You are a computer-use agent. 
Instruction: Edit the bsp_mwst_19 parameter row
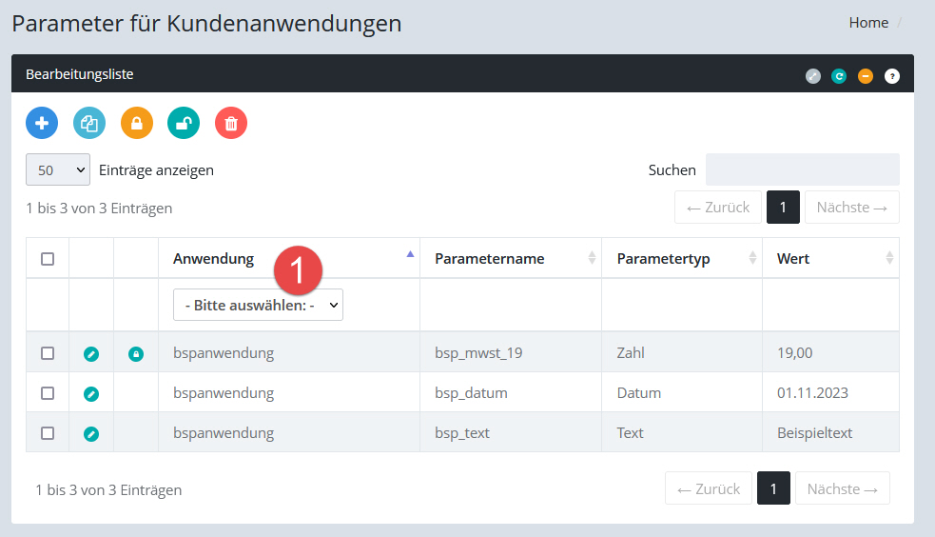tap(91, 353)
